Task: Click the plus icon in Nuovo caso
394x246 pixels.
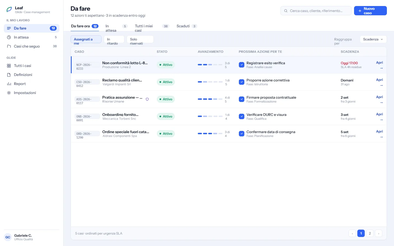Action: coord(360,11)
